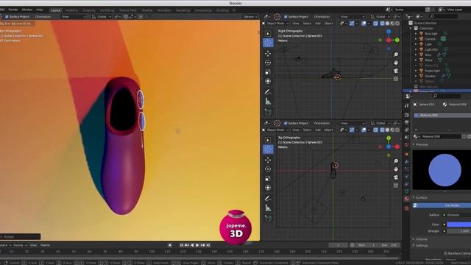Open Global orientation dropdown in main viewport
This screenshot has width=471, height=265.
[x=102, y=17]
